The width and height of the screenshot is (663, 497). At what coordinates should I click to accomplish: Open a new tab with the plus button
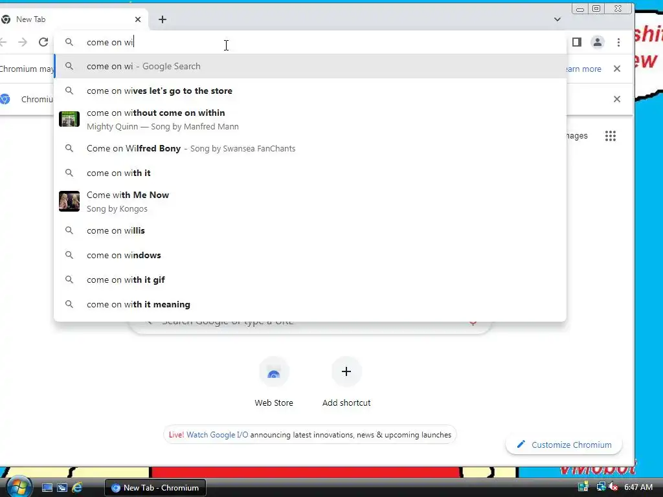[x=163, y=19]
